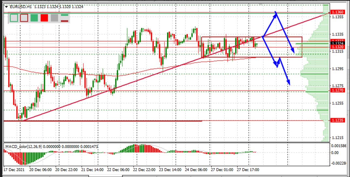The height and width of the screenshot is (177, 350).
Task: Click the EURUSD,H1 chart title text
Action: [x=19, y=7]
